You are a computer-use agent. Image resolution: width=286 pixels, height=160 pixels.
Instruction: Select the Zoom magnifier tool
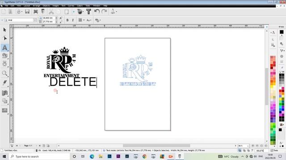click(x=5, y=73)
